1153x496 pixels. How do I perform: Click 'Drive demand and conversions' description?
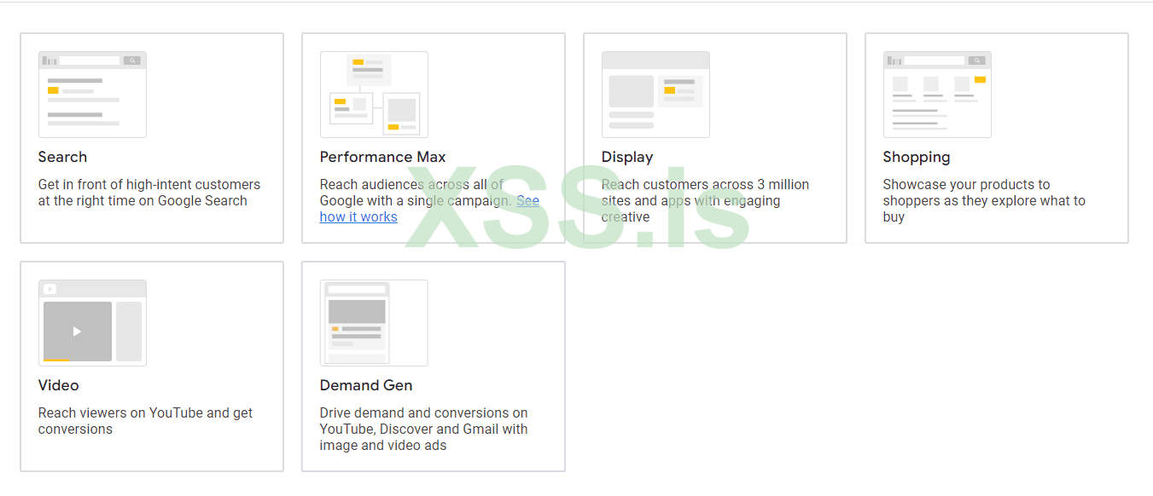point(424,429)
